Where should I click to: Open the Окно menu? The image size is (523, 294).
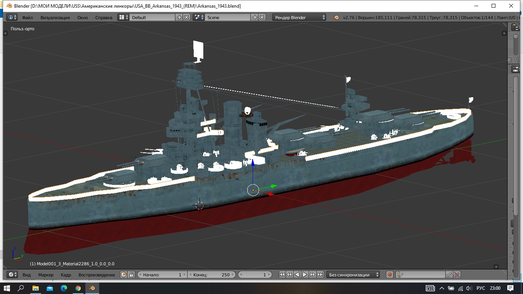click(x=82, y=18)
